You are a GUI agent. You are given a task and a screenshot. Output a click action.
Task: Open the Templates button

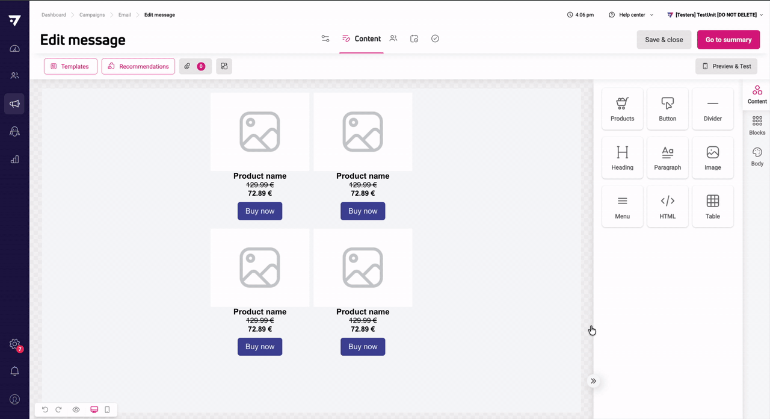click(70, 66)
